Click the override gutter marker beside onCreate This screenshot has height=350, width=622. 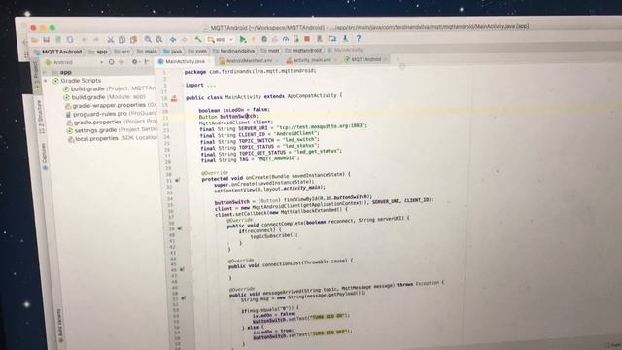pyautogui.click(x=177, y=180)
